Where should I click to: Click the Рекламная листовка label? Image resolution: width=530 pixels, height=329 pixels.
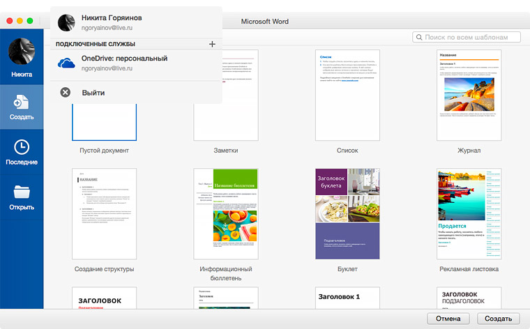(x=469, y=269)
